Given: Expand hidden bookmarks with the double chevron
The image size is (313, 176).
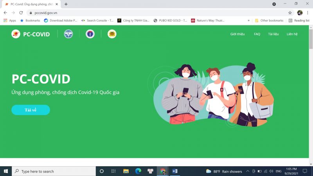Looking at the screenshot, I should point(248,20).
